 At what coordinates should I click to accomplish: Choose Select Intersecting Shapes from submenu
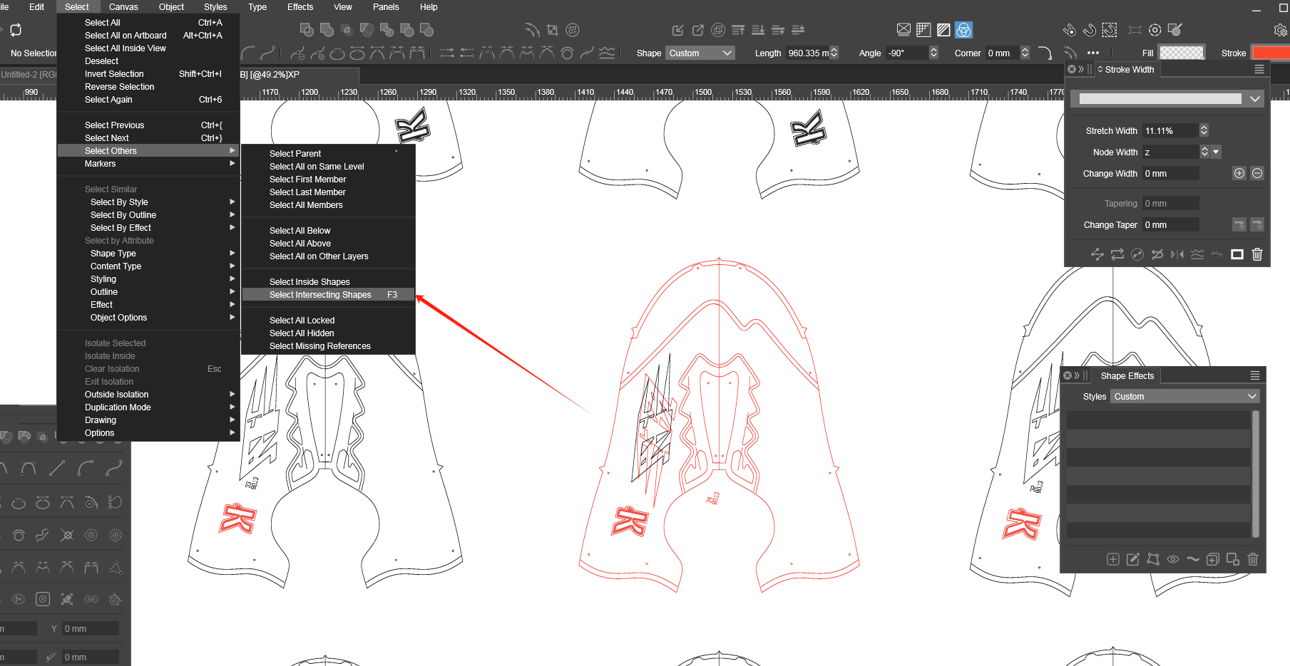pos(321,295)
